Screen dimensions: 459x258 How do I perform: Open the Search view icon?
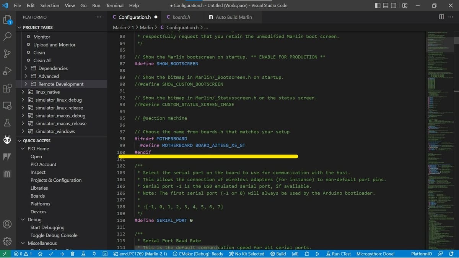pyautogui.click(x=7, y=37)
